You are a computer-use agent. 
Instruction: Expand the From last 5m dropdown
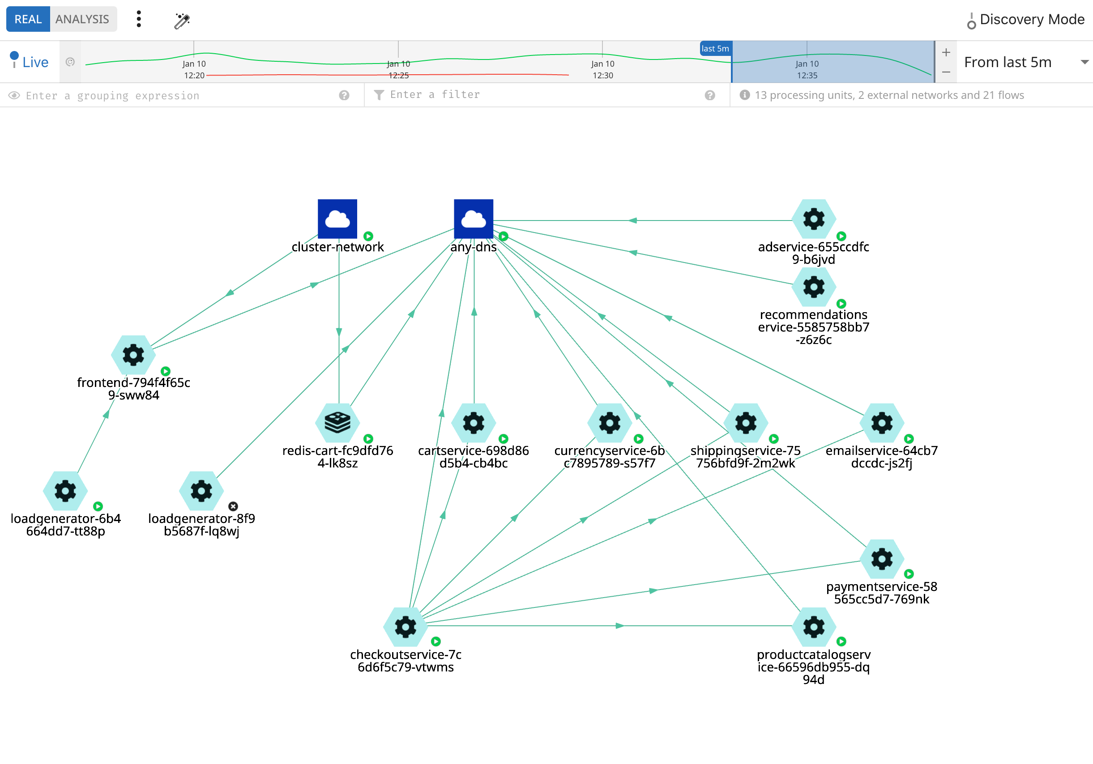1025,62
